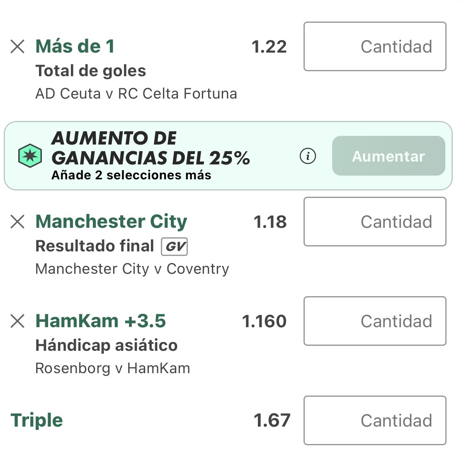Open the Manchester City selection title
Image resolution: width=459 pixels, height=456 pixels.
click(111, 222)
